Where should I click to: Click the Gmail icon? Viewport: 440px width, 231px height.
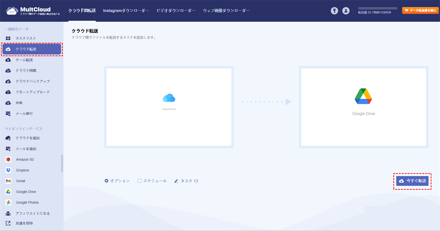point(8,181)
